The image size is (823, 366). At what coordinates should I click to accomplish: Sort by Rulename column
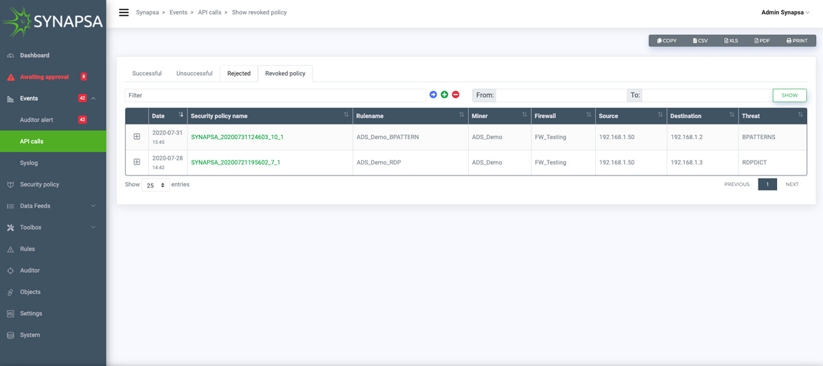click(410, 116)
